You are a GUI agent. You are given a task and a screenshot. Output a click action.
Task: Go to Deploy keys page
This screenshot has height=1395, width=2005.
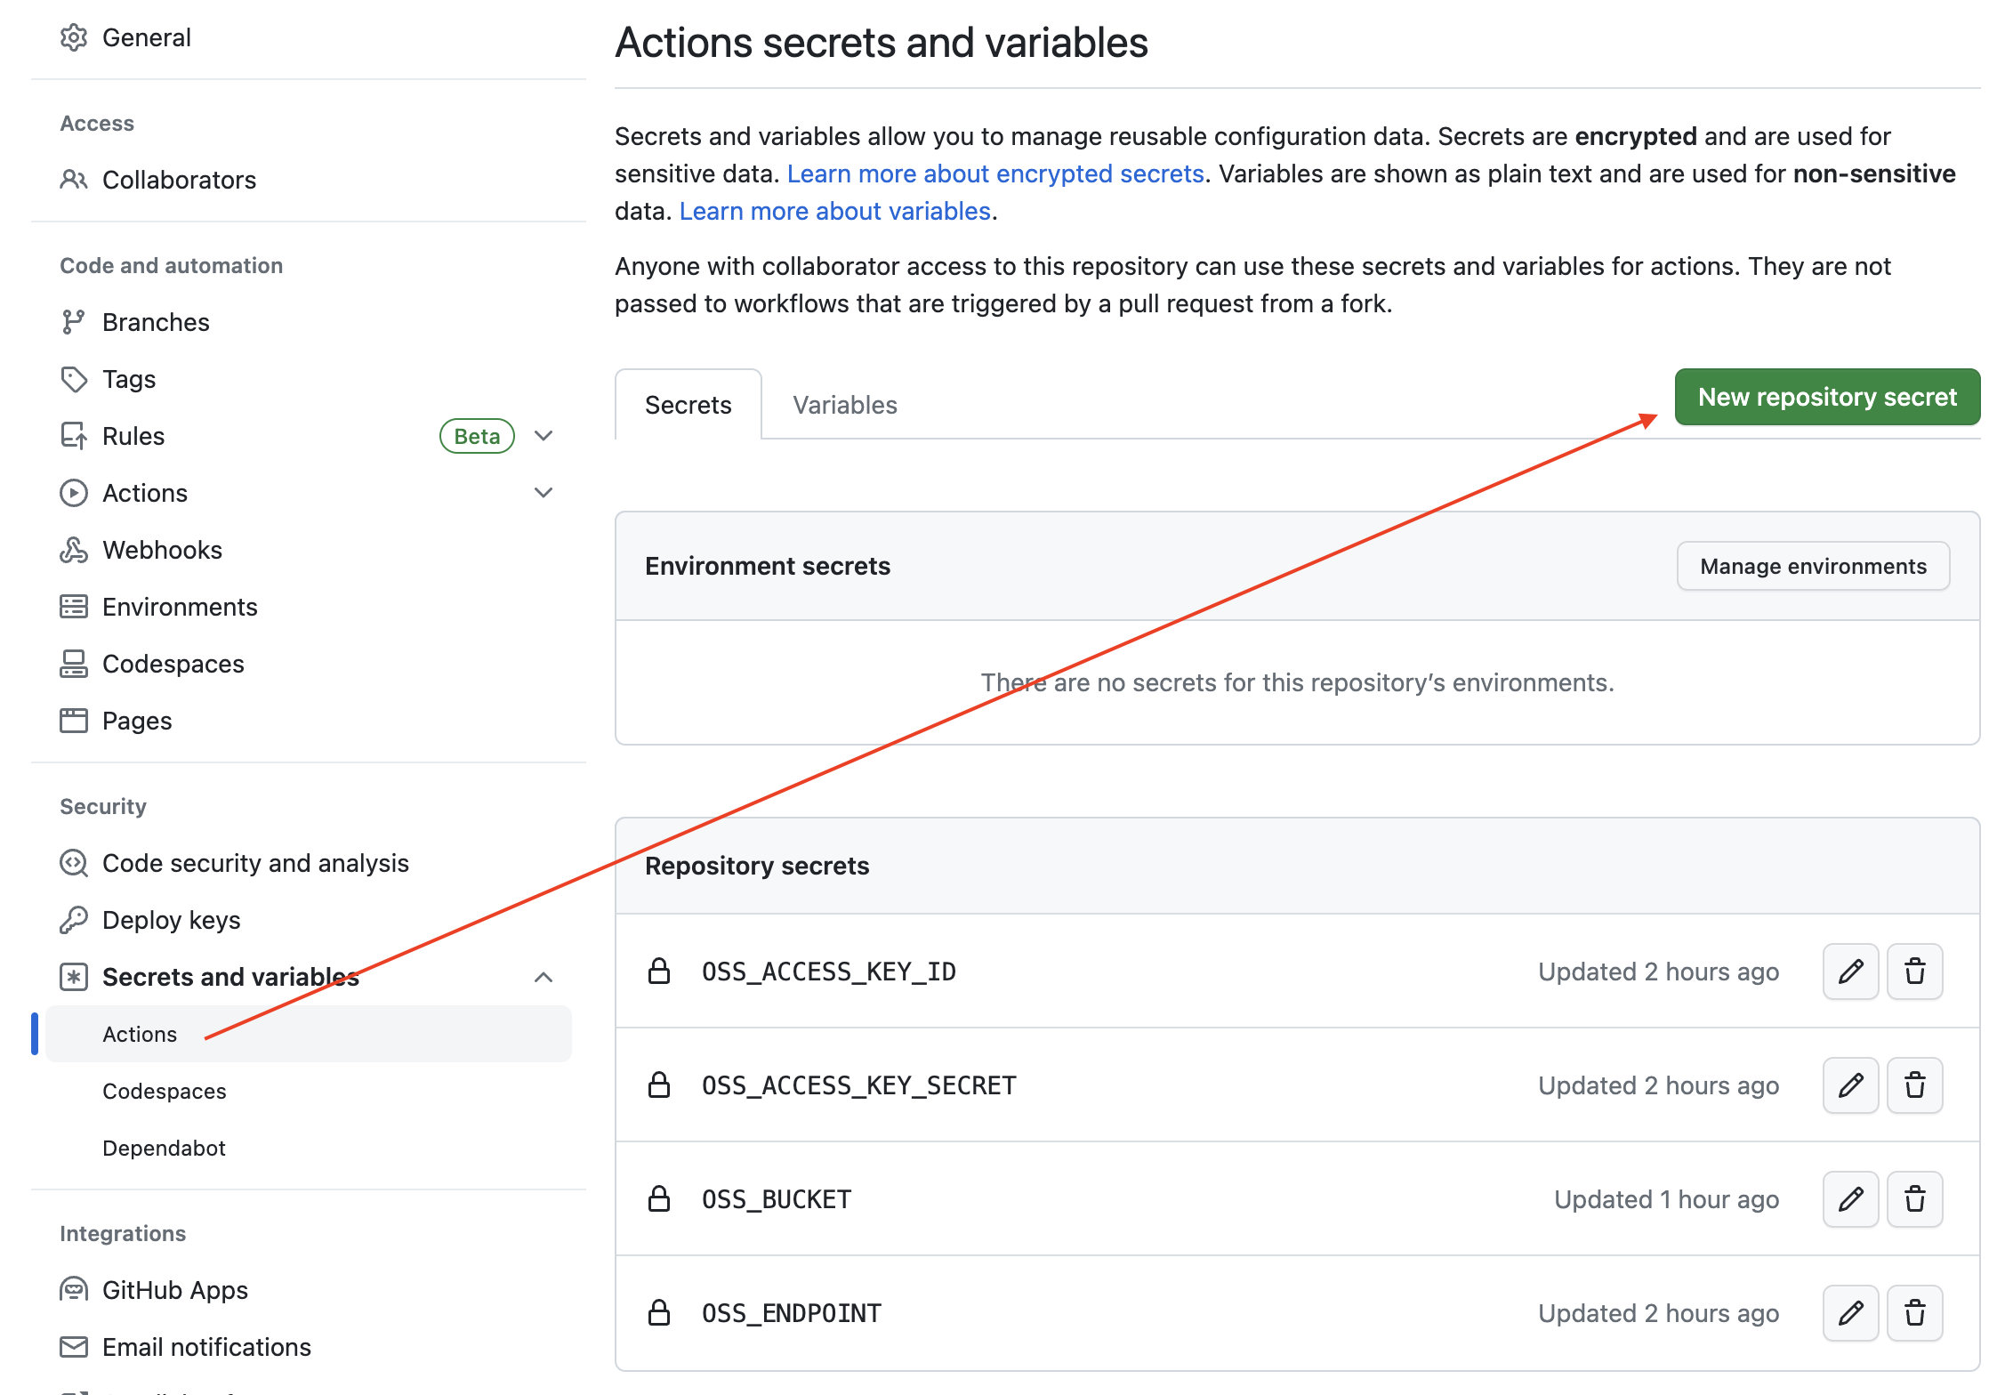point(171,920)
